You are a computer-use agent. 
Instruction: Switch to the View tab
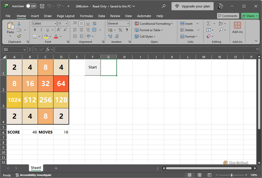[128, 16]
